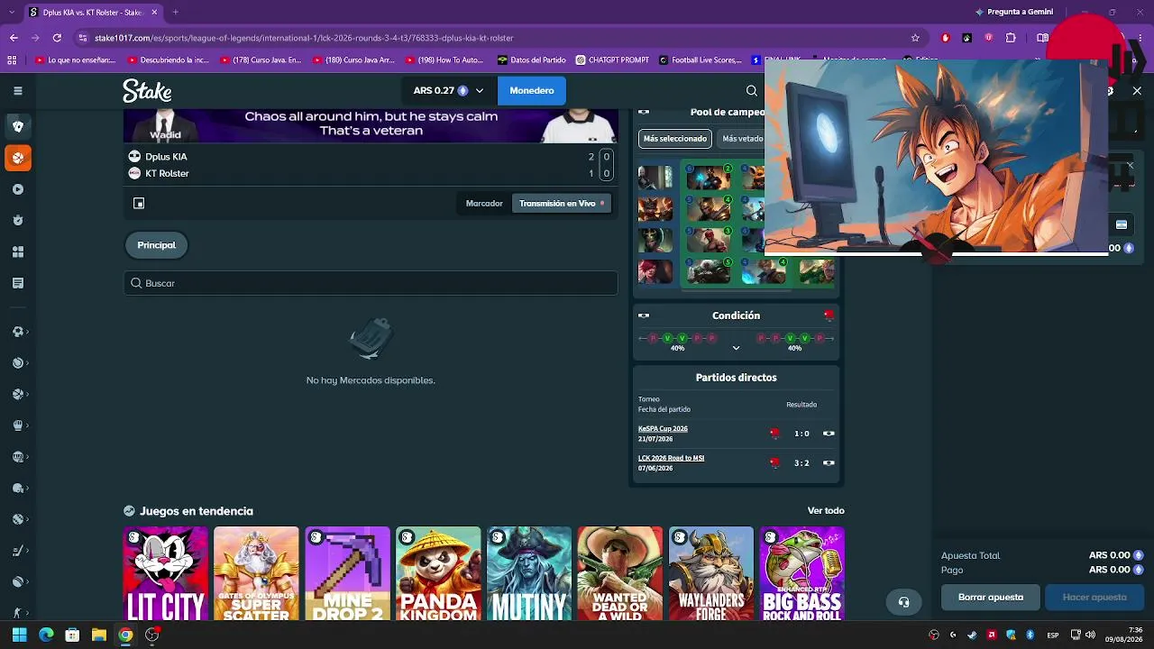The image size is (1154, 649).
Task: Open Ver todo for trending games
Action: (826, 511)
